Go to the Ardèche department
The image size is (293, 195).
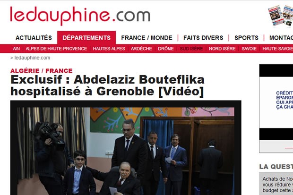(141, 49)
